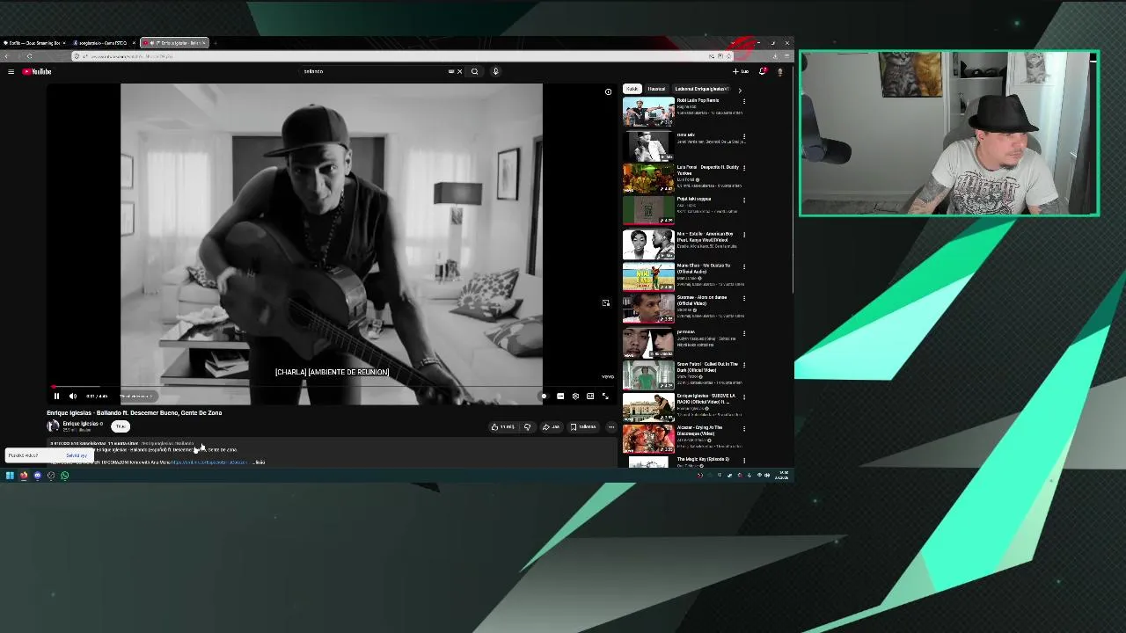Open video player settings gear
Viewport: 1126px width, 633px height.
coord(575,397)
